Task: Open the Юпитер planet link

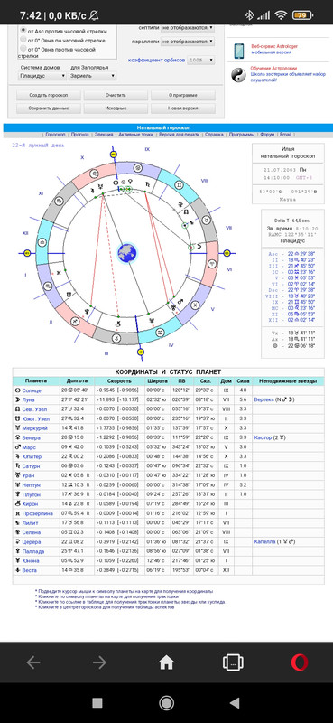Action: pos(32,456)
